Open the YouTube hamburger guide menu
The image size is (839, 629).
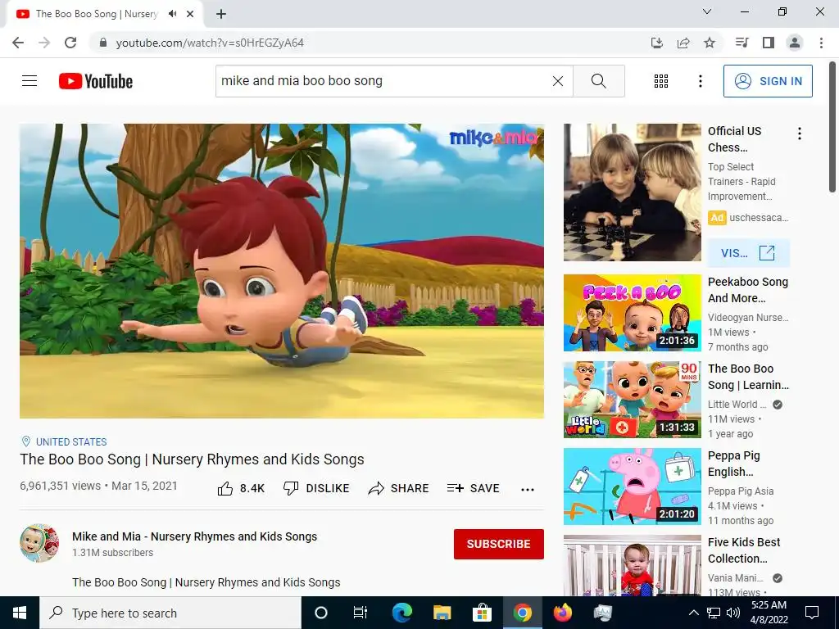pyautogui.click(x=29, y=81)
